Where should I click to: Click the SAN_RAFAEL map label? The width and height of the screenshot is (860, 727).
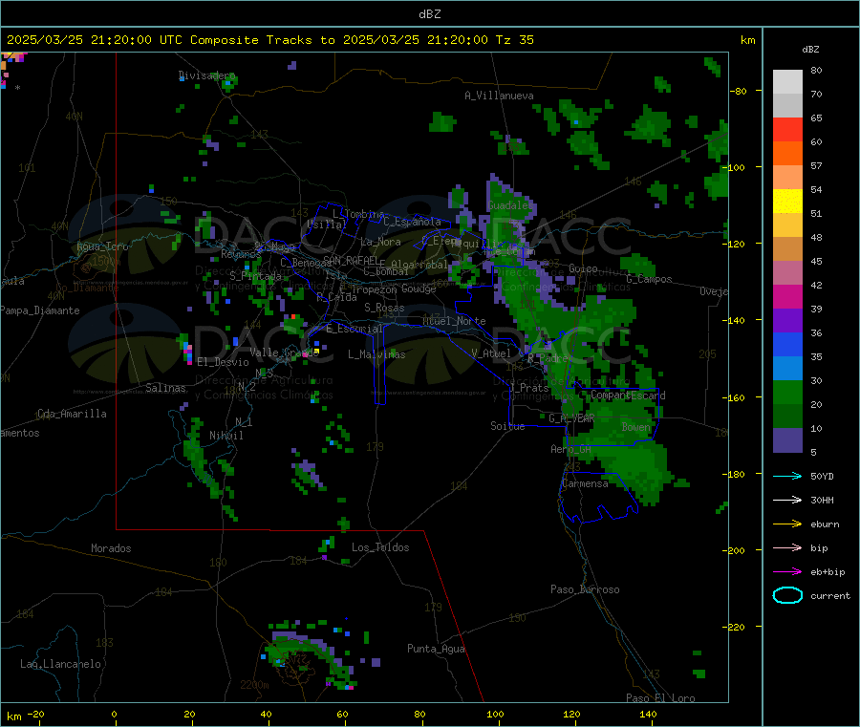[350, 260]
